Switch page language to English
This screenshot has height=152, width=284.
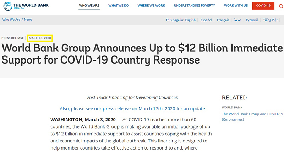(190, 20)
